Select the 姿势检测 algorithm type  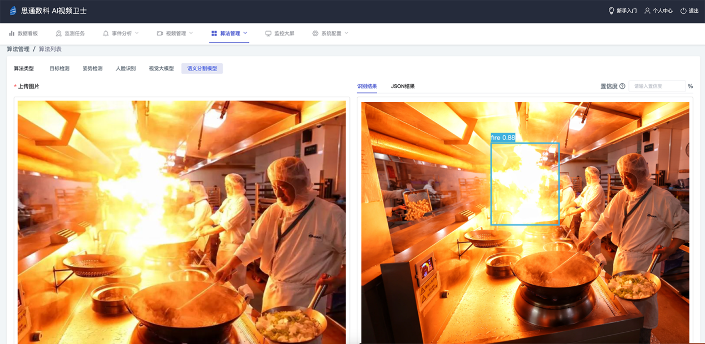(93, 69)
